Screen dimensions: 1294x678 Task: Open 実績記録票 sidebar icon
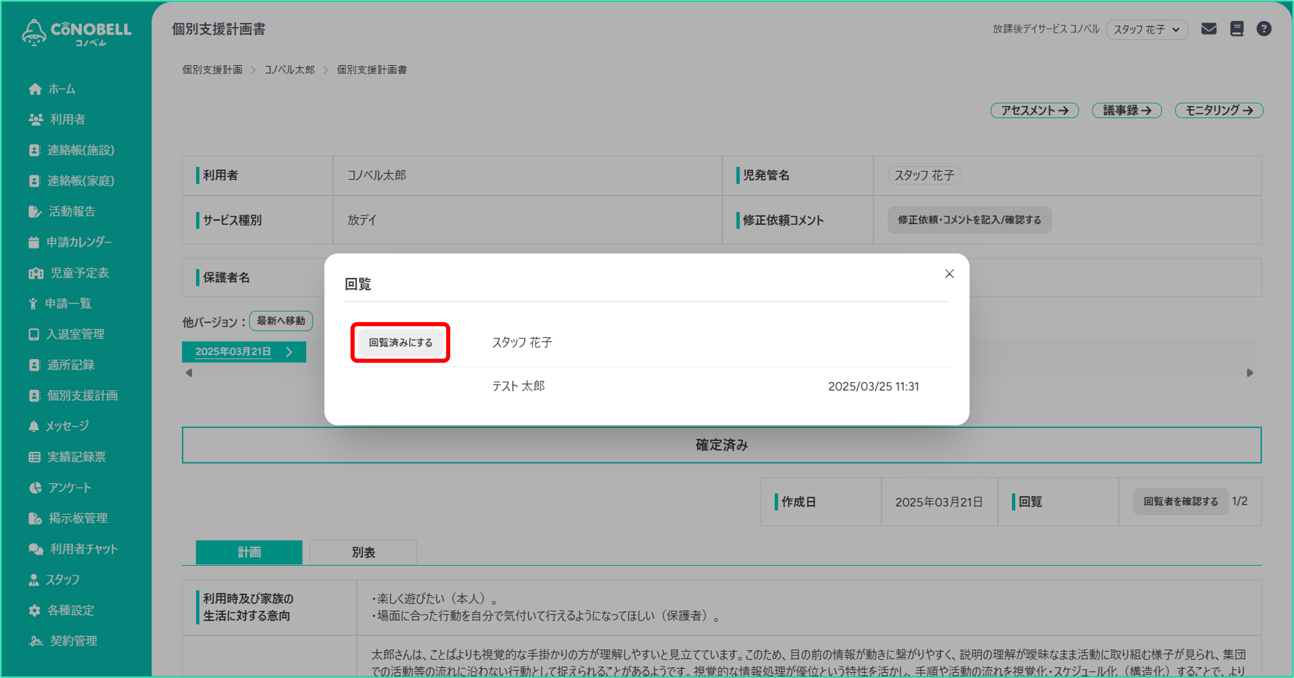(34, 457)
